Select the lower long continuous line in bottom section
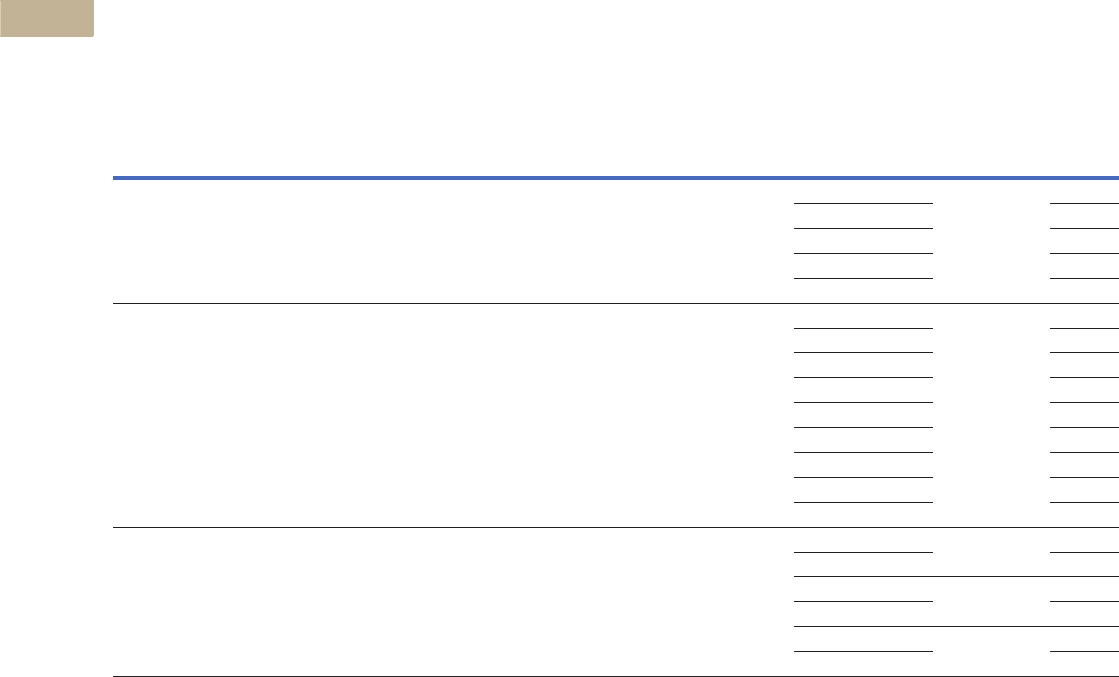This screenshot has width=1119, height=677. click(x=957, y=627)
